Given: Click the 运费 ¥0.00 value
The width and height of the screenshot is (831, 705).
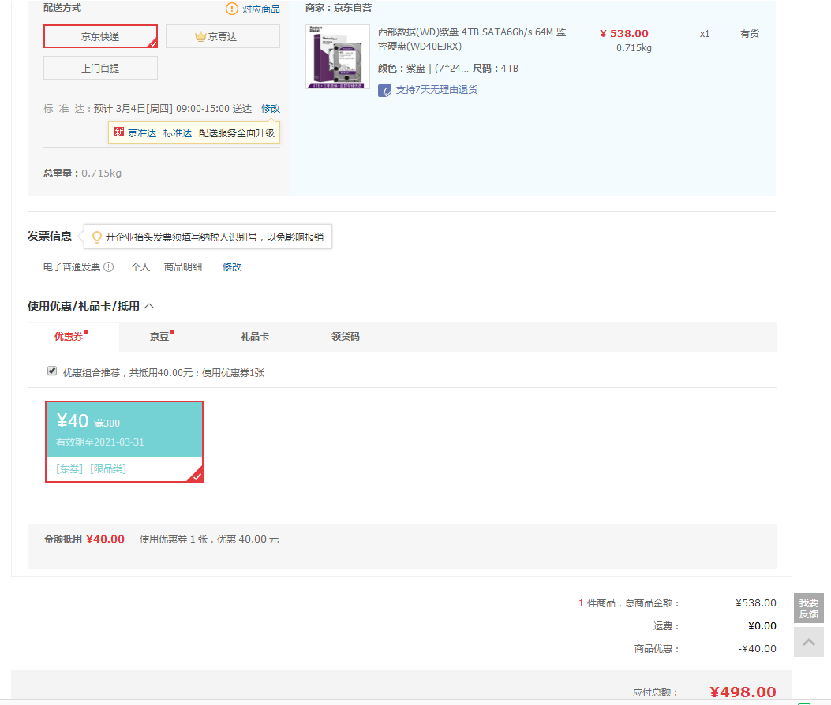Looking at the screenshot, I should tap(762, 625).
